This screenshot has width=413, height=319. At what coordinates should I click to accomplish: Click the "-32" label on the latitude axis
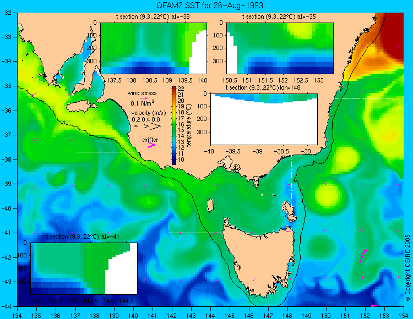click(x=6, y=13)
